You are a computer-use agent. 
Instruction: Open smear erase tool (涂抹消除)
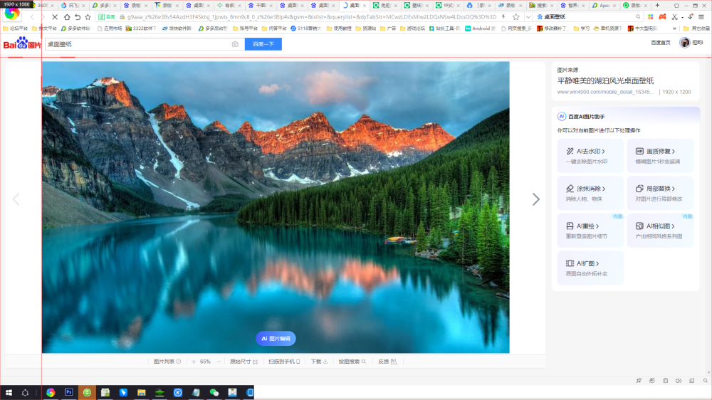[590, 193]
